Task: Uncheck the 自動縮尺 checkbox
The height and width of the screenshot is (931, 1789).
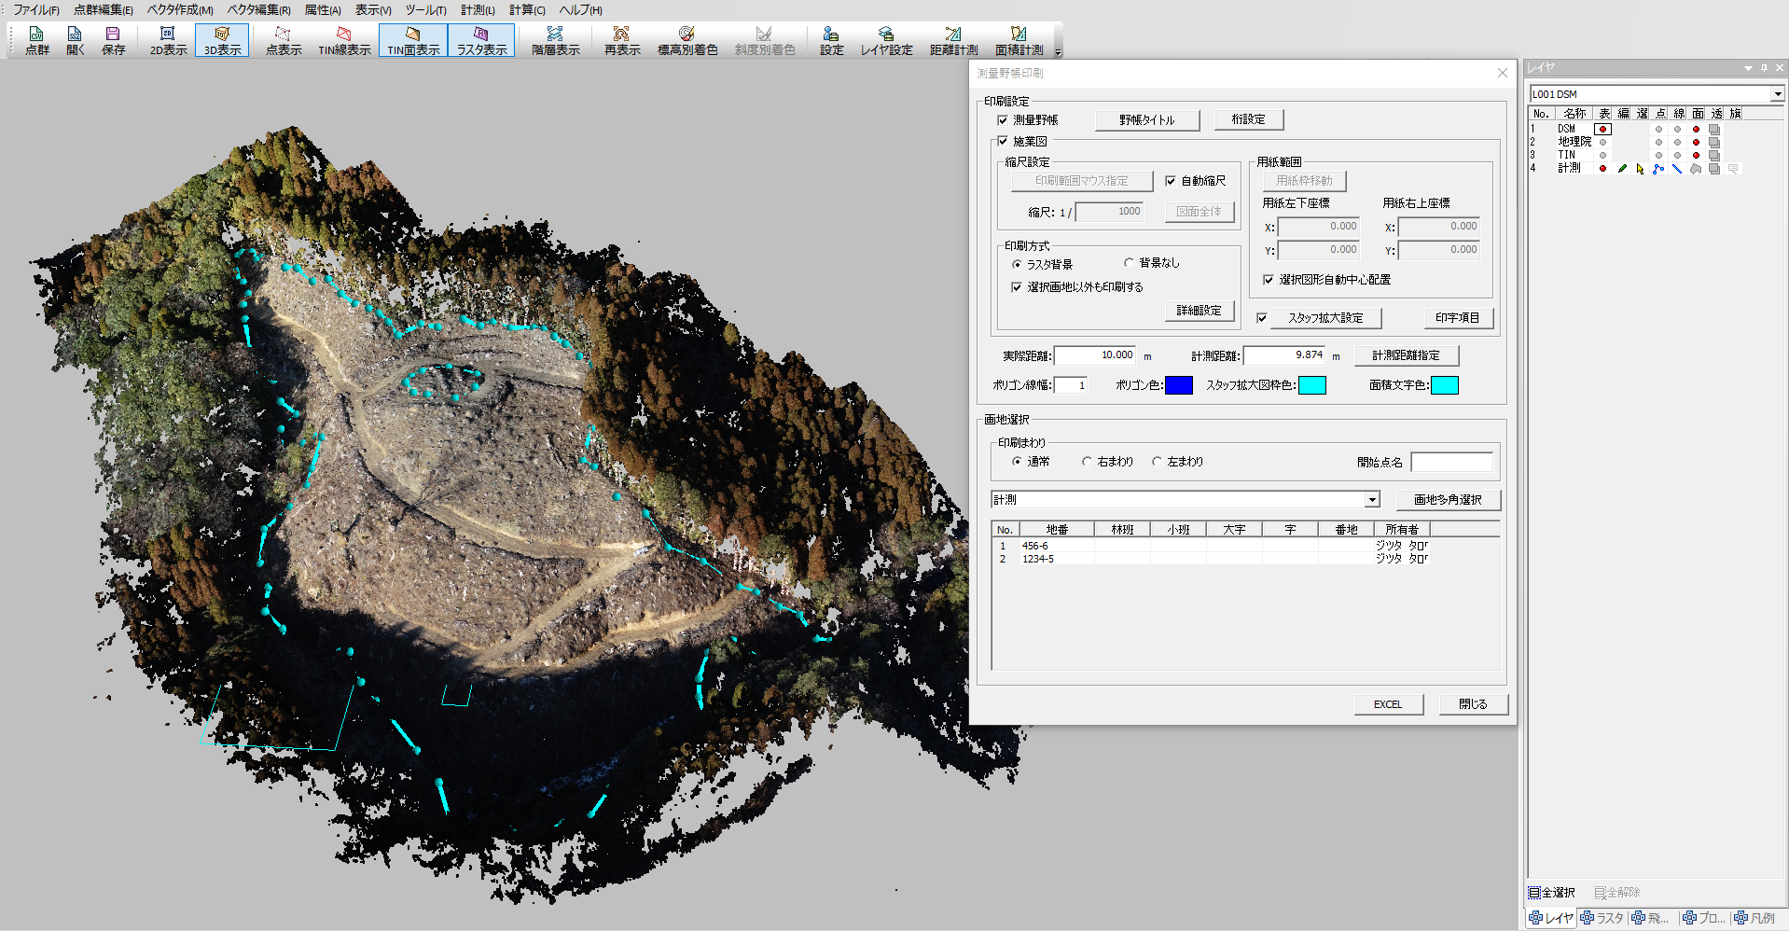Action: click(1171, 181)
